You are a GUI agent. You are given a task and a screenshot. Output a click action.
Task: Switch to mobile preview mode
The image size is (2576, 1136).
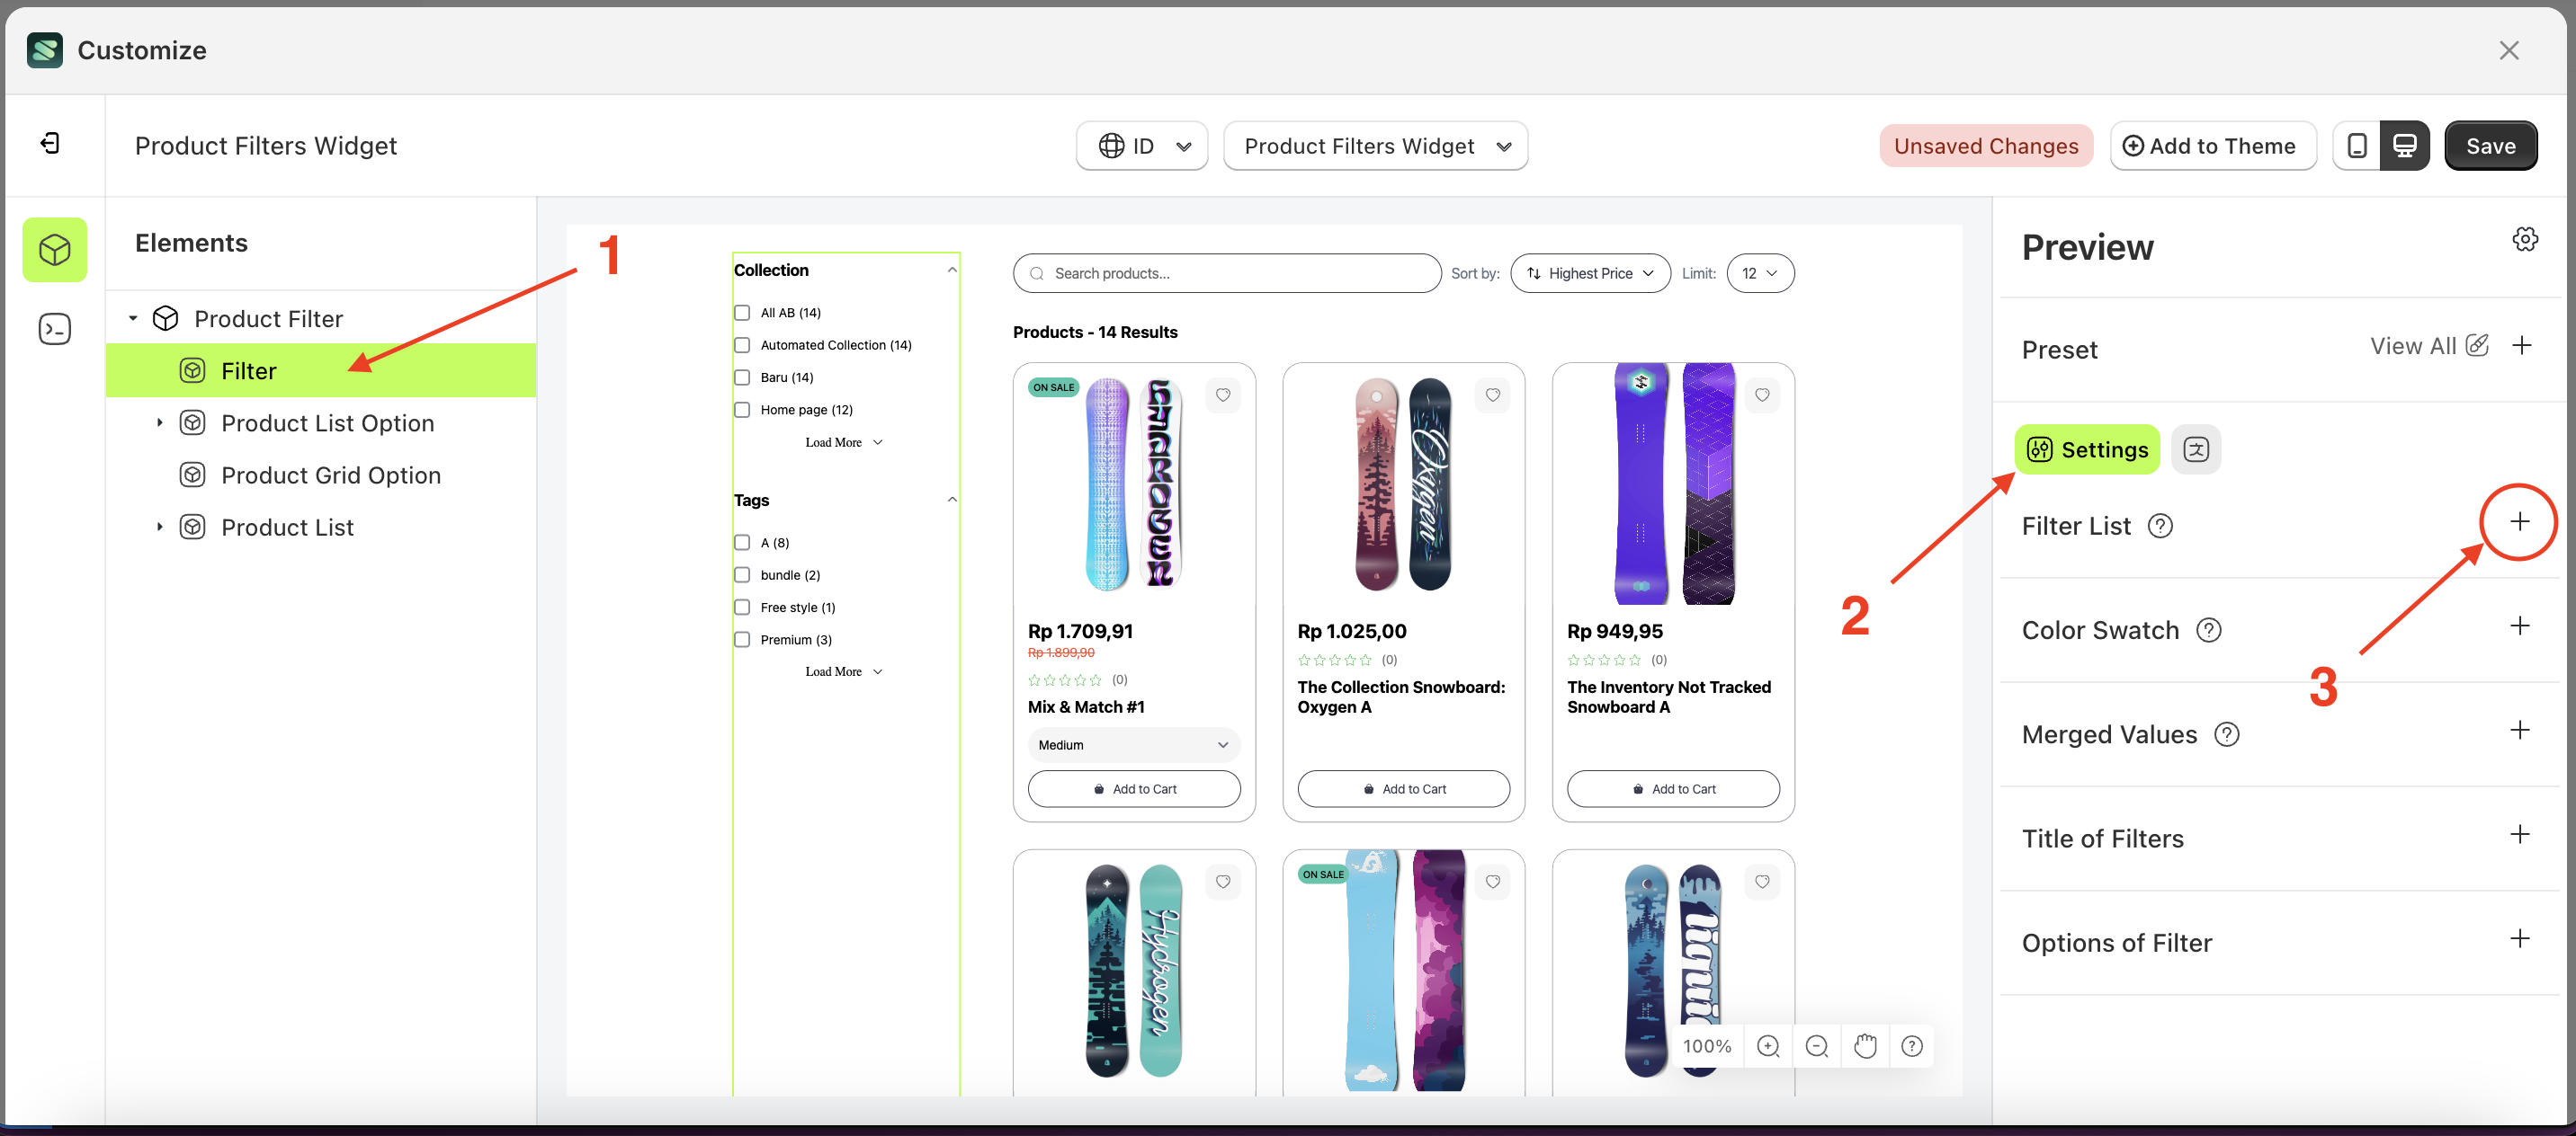2357,145
